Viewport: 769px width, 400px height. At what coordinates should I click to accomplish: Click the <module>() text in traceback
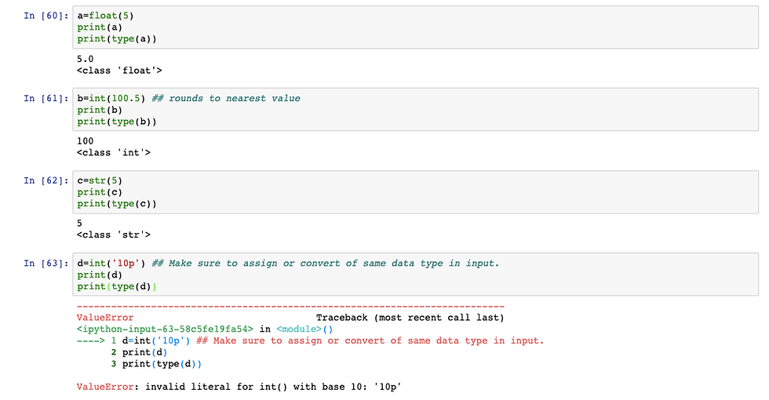point(304,329)
